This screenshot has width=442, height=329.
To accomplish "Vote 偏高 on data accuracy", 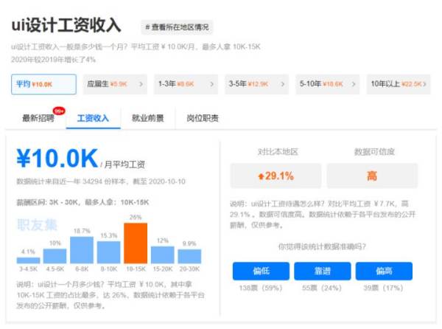I will [x=384, y=271].
